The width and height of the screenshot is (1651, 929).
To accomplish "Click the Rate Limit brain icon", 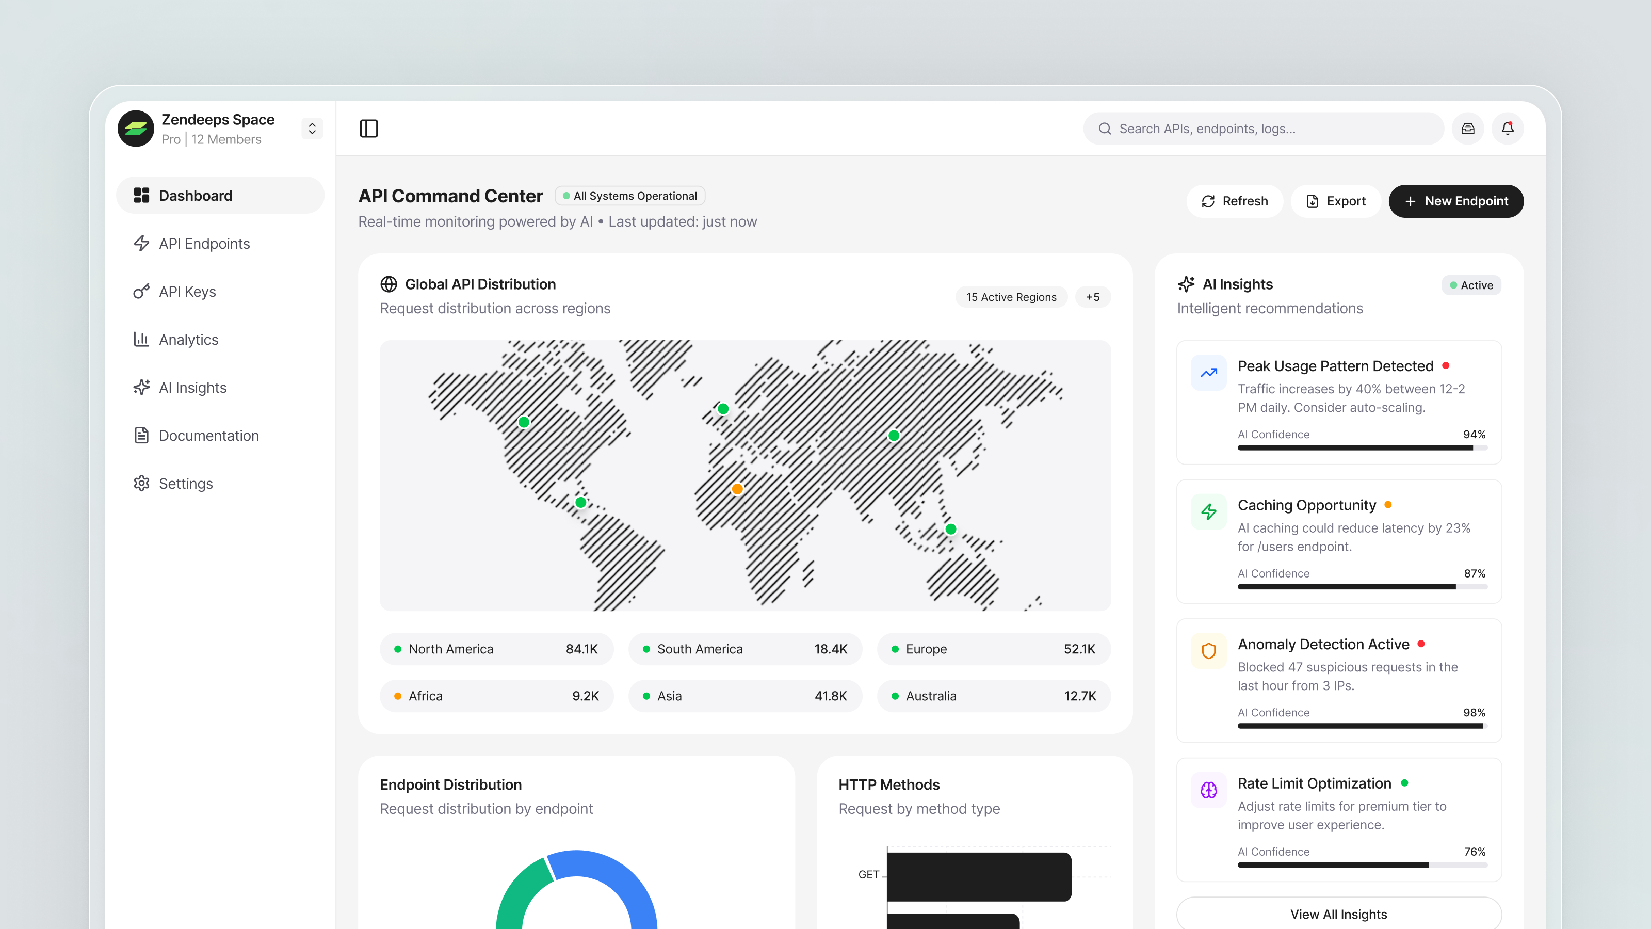I will [1209, 790].
